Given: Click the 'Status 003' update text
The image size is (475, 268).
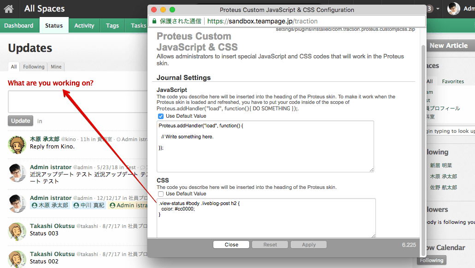Looking at the screenshot, I should tap(44, 234).
